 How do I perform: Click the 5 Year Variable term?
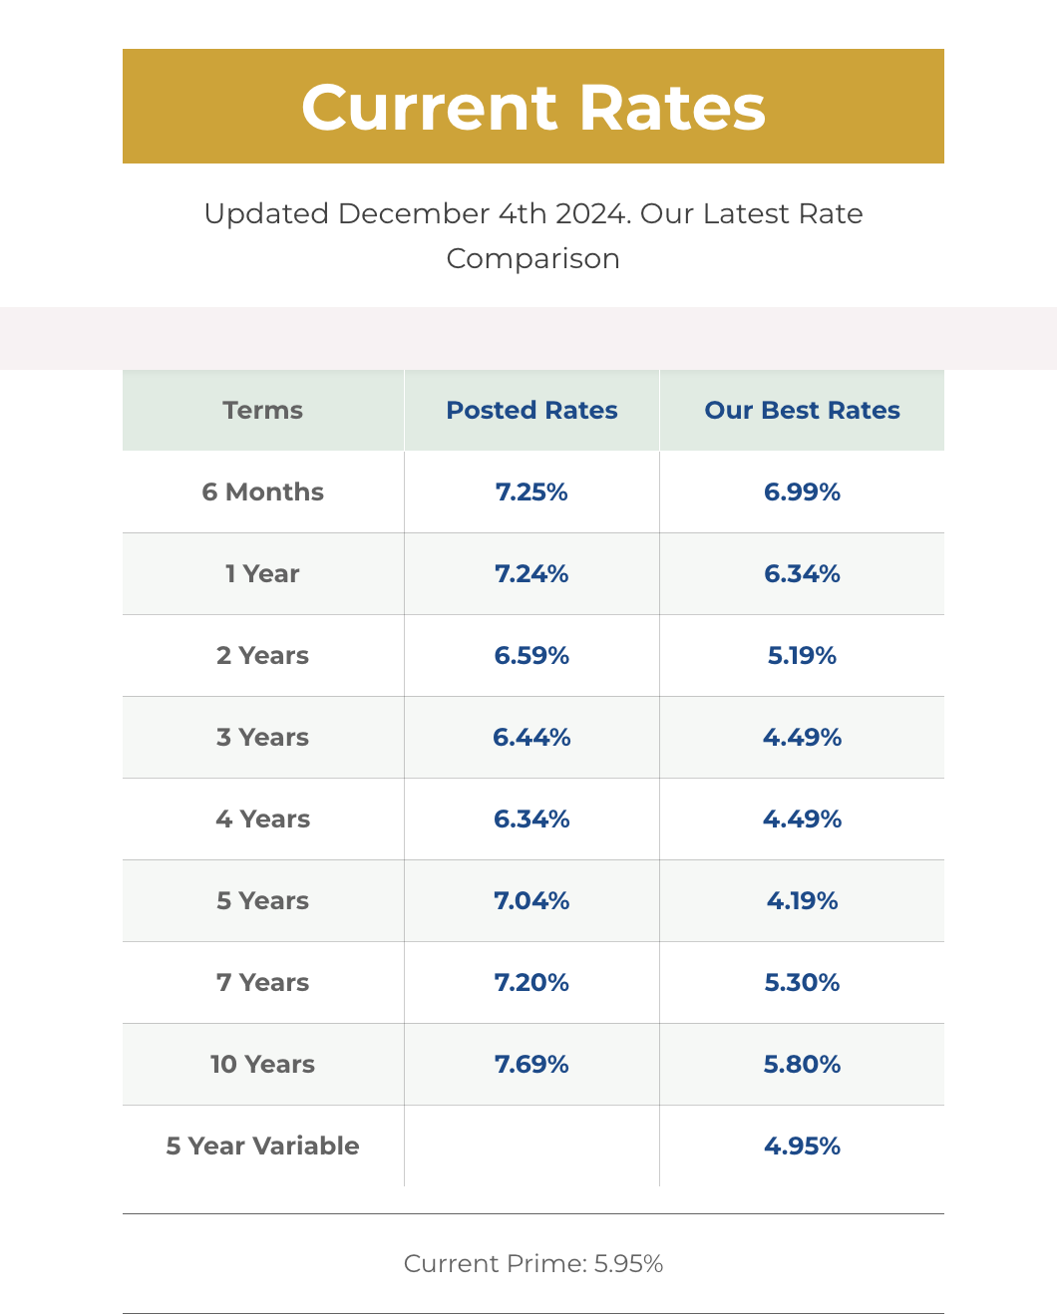click(263, 1146)
